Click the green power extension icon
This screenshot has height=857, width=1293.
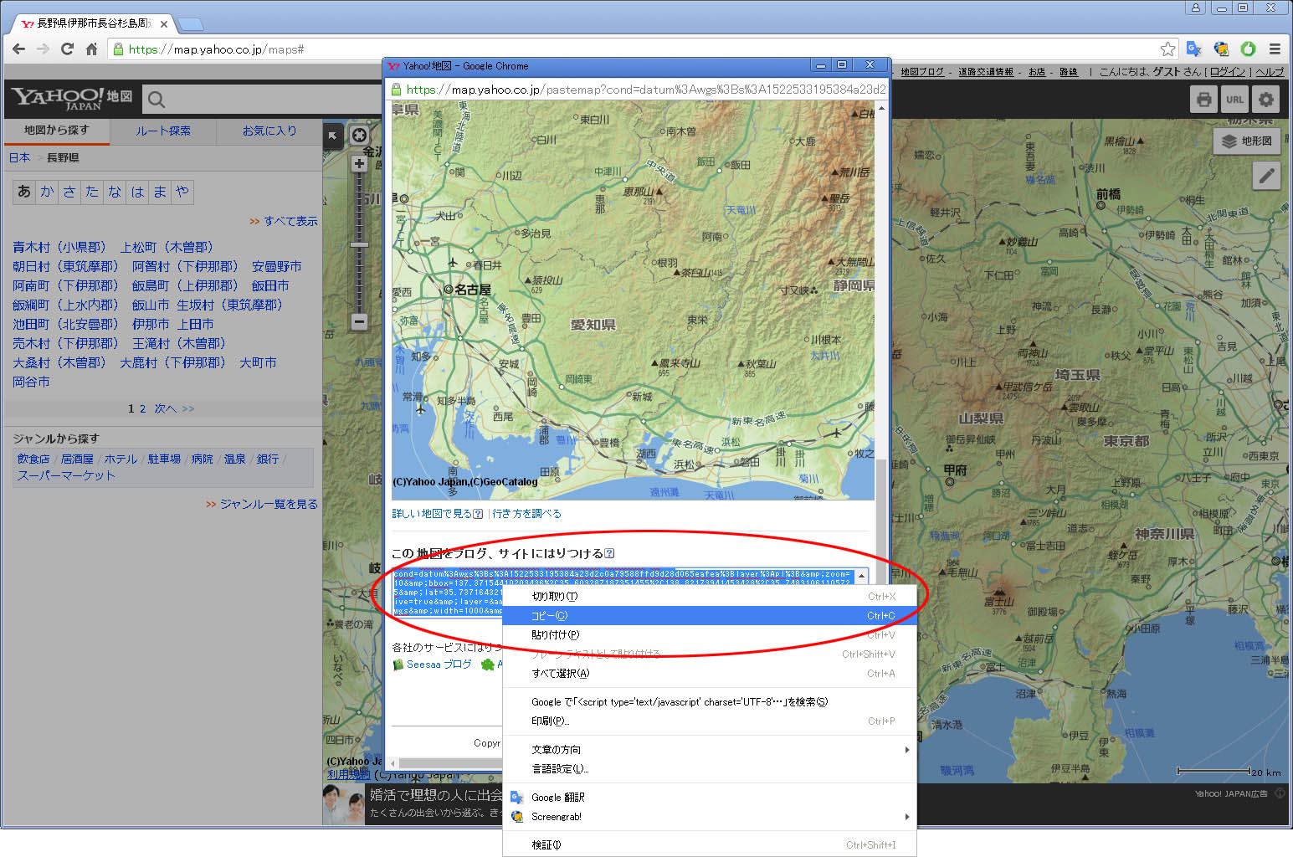[1248, 49]
